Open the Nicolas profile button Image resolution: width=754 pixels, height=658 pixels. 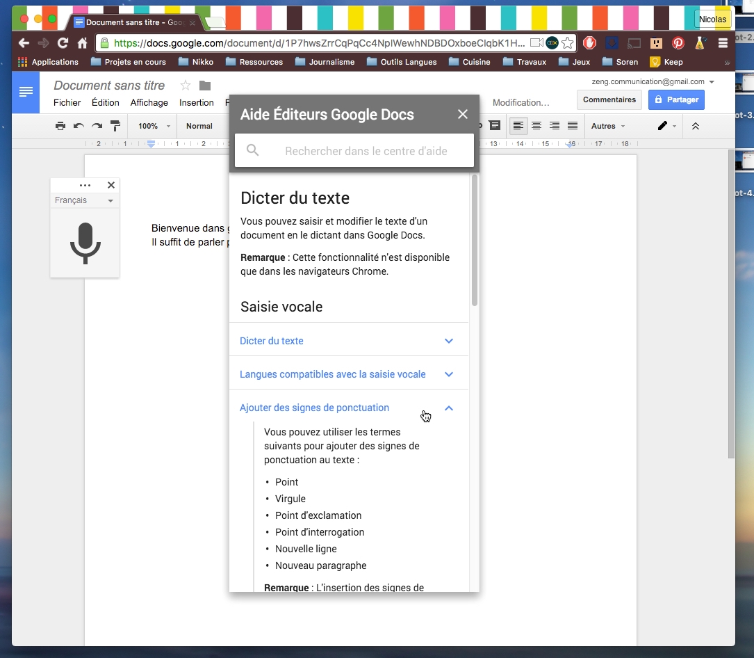click(712, 19)
